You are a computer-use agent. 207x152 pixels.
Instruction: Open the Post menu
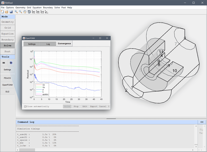pos(63,8)
